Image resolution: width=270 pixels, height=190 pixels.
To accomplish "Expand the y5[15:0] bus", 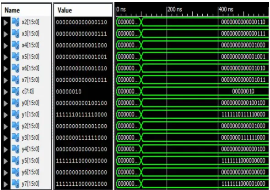I will tap(5, 161).
